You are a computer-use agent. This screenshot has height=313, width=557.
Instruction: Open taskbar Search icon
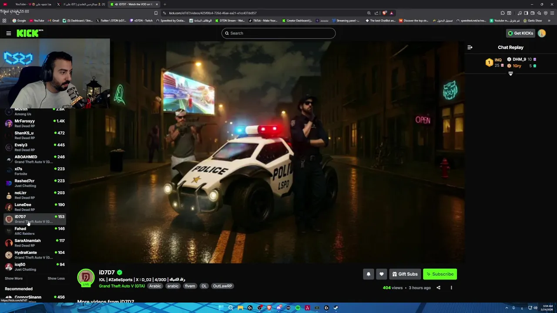tap(231, 308)
